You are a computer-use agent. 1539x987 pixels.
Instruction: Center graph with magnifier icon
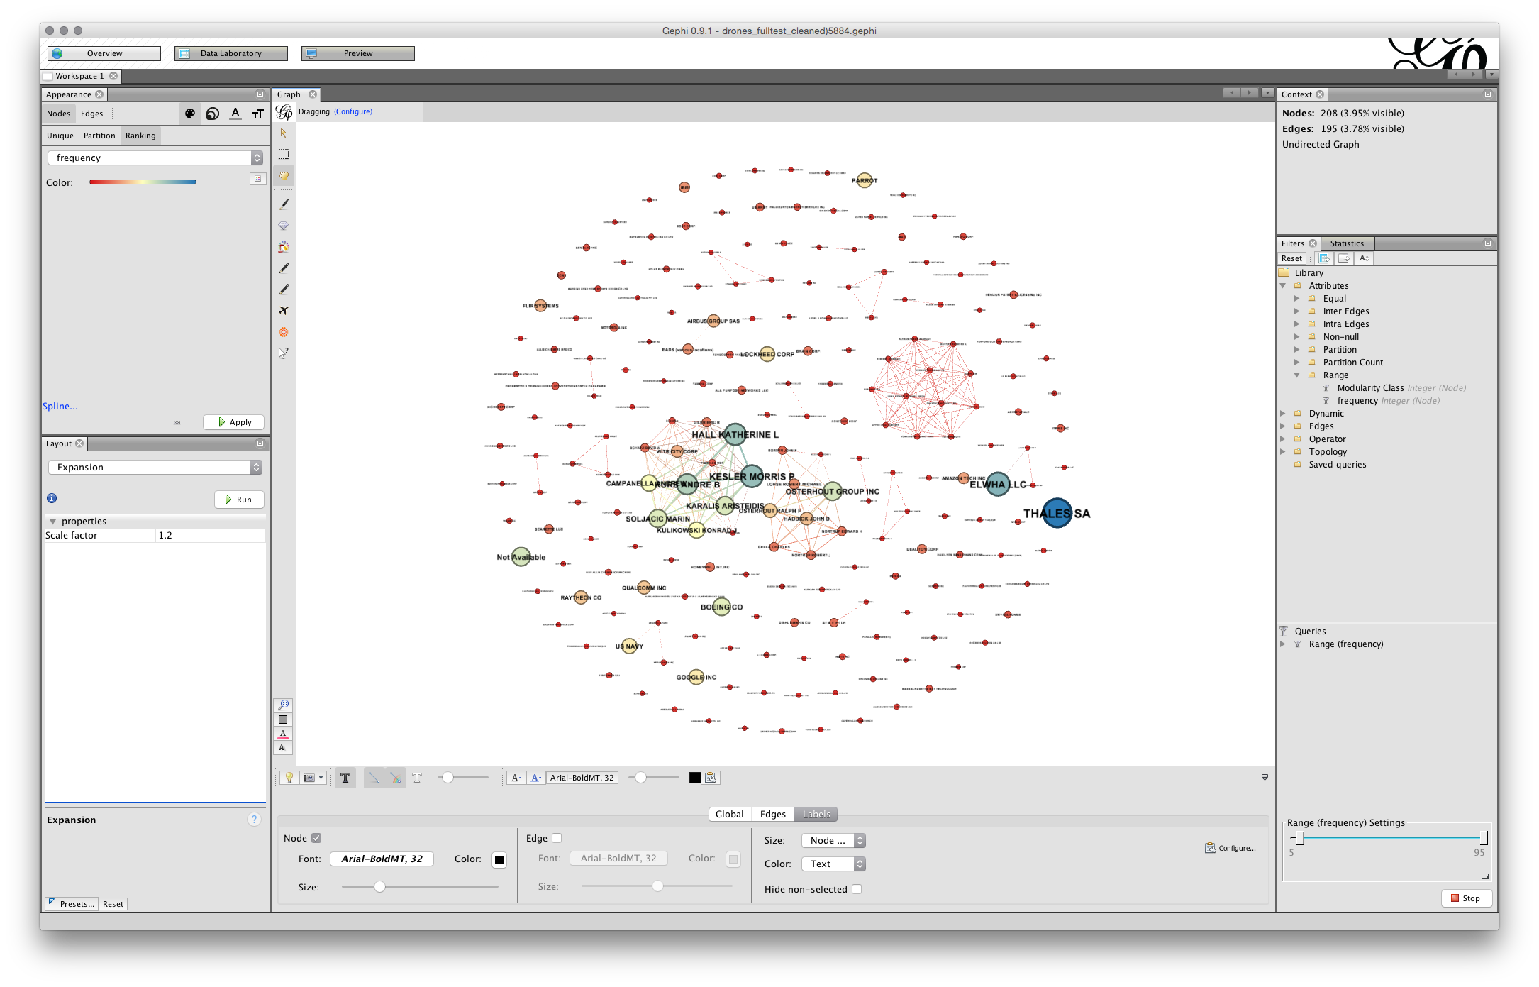[283, 705]
